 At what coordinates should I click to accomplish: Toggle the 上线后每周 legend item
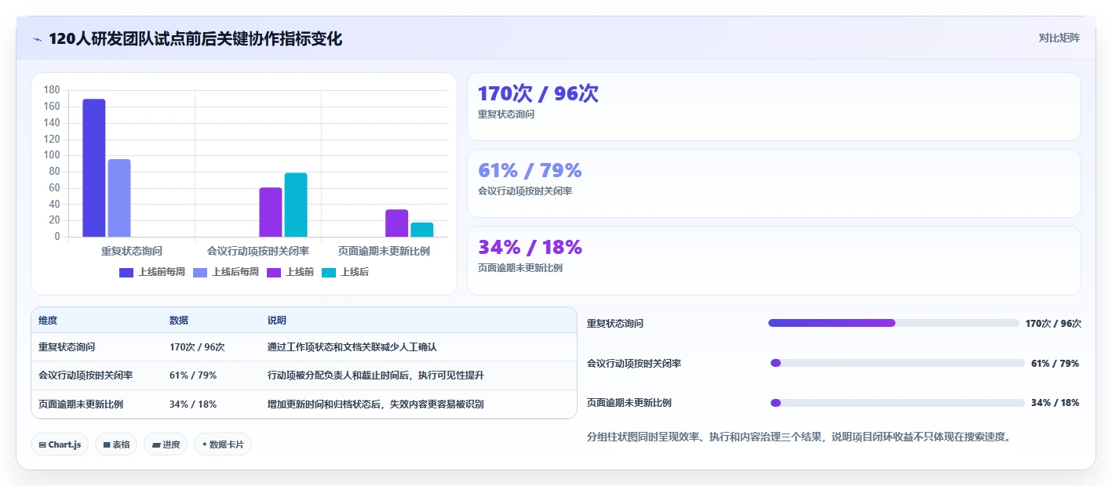point(225,272)
